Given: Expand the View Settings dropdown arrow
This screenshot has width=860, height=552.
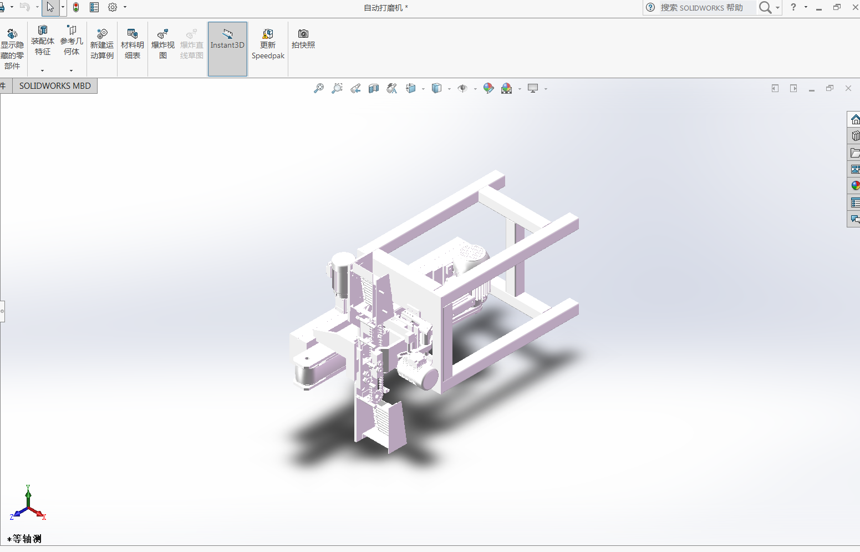Looking at the screenshot, I should [x=546, y=89].
